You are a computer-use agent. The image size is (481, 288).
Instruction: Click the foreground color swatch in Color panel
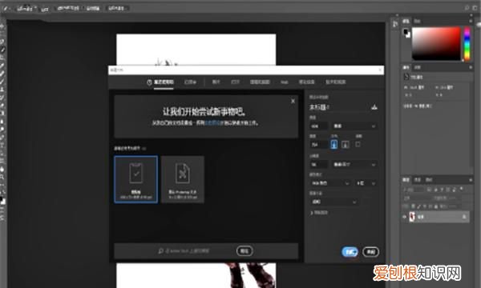(406, 31)
